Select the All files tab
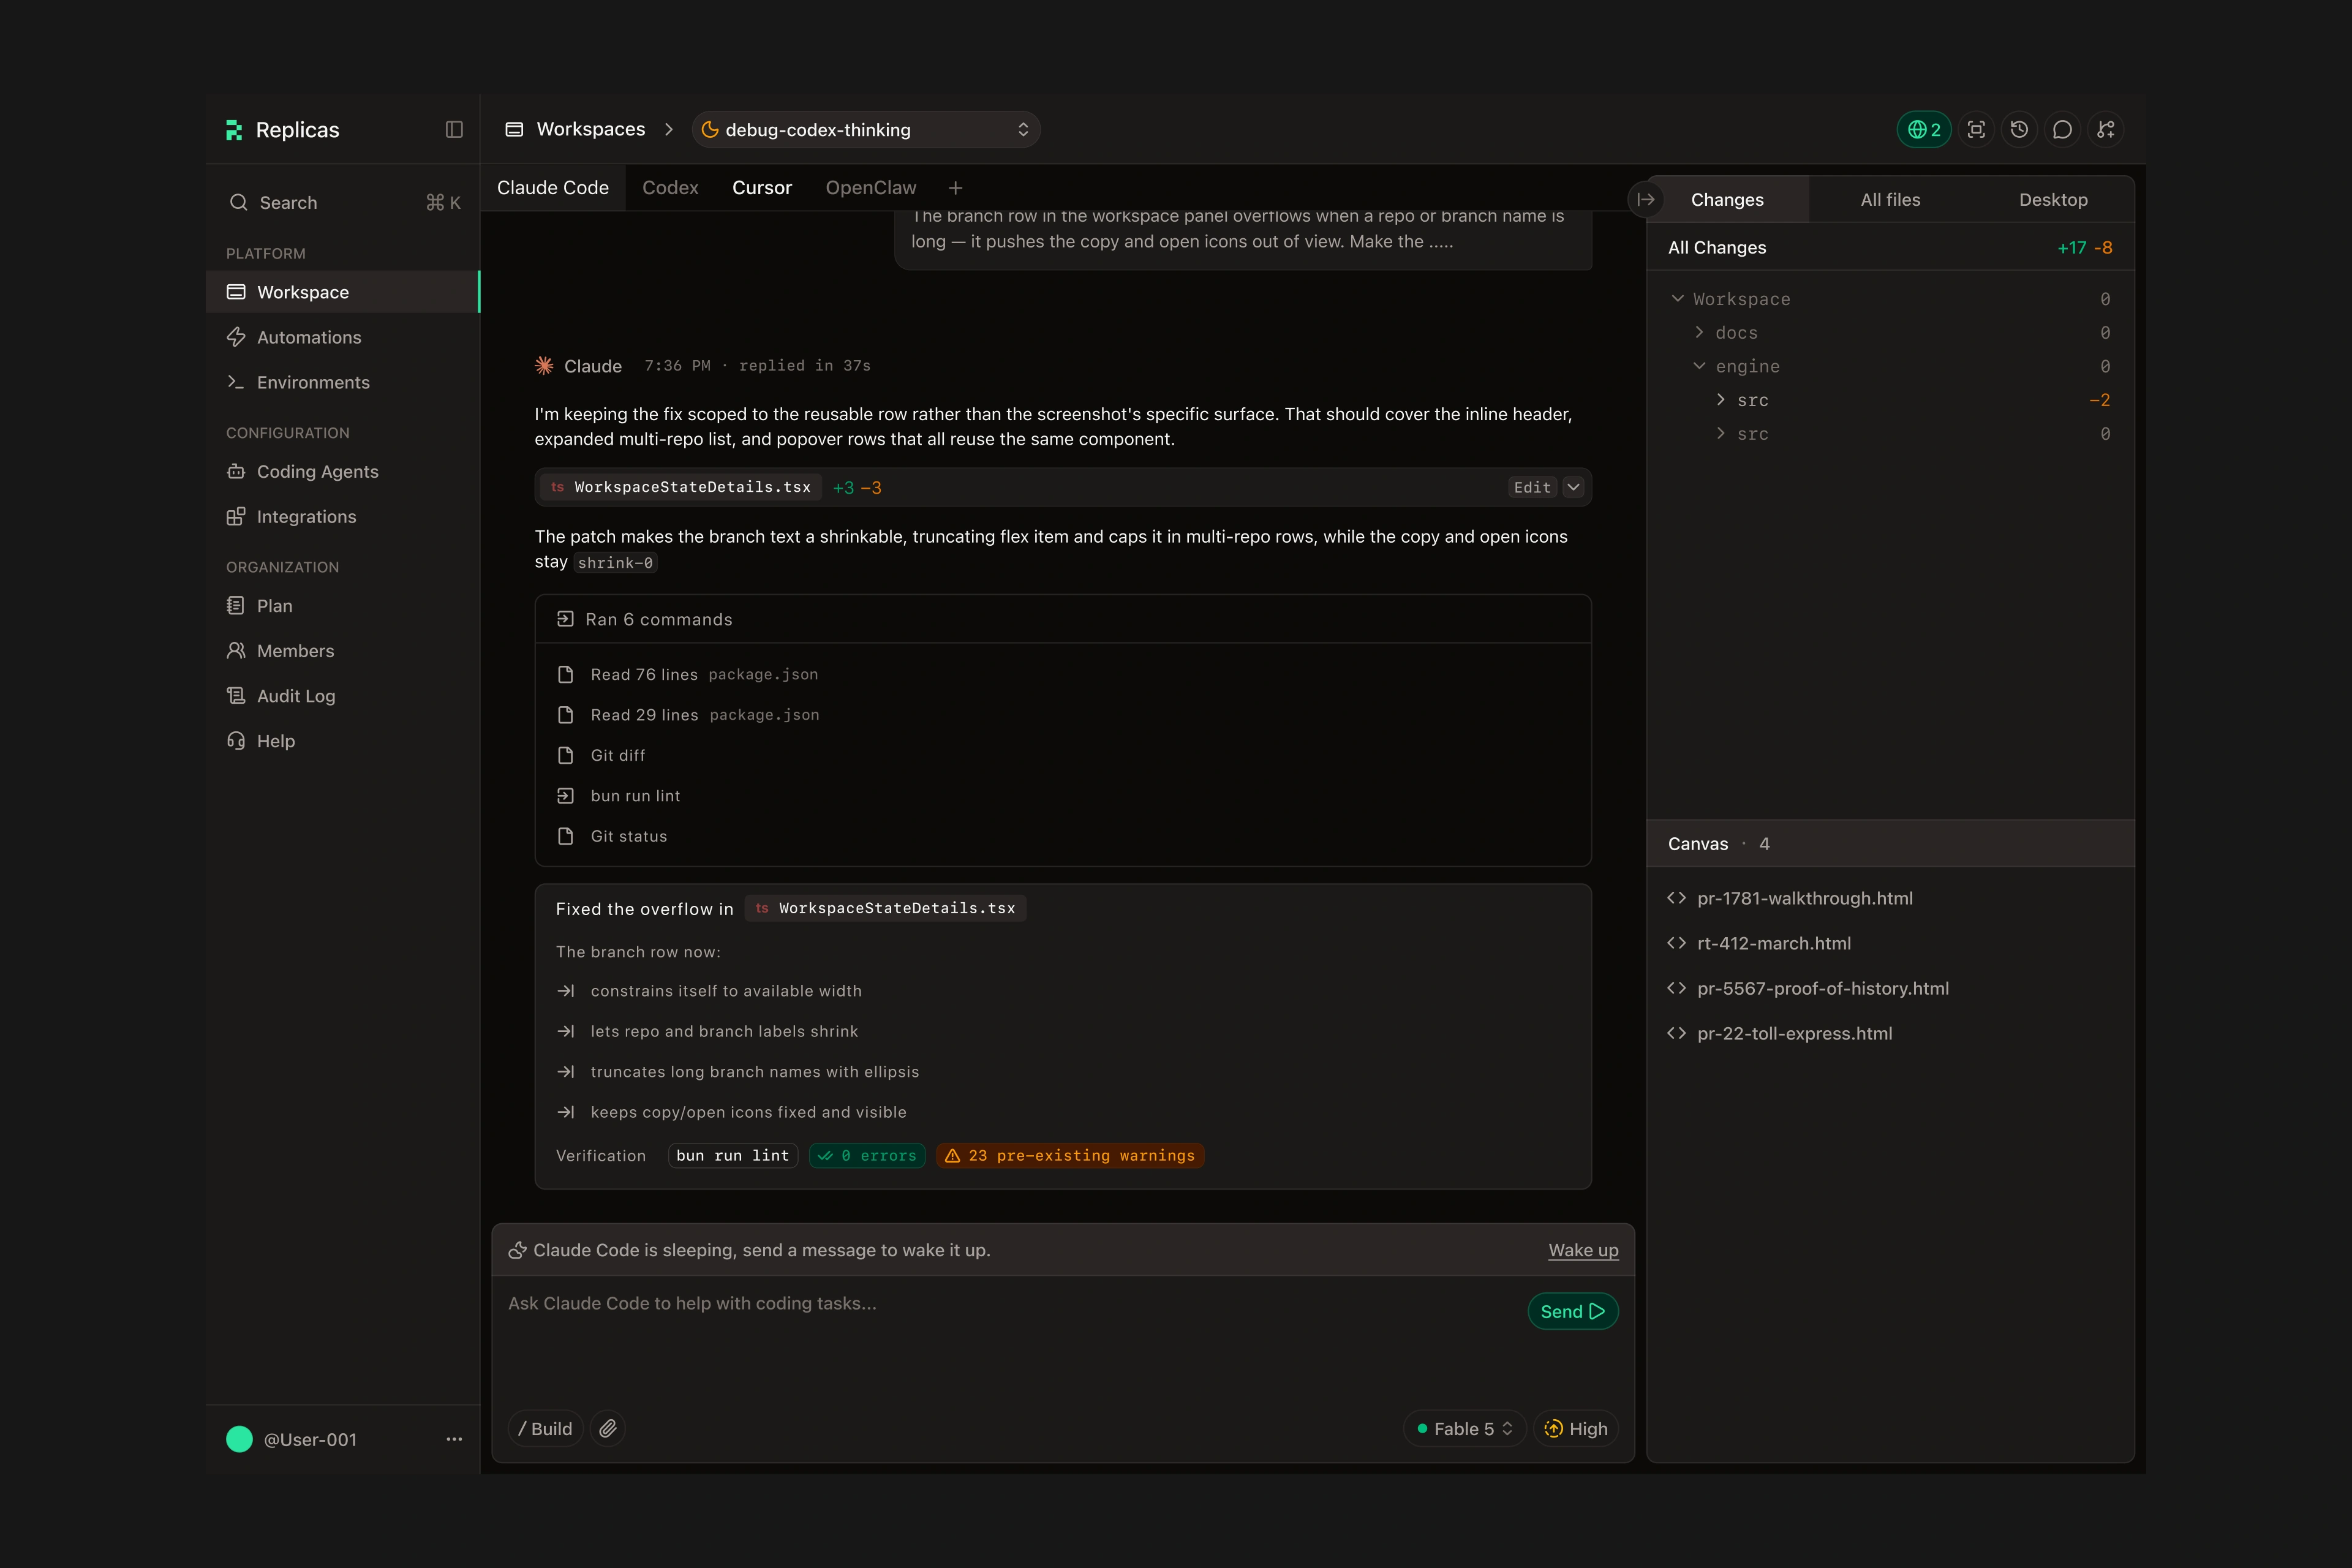2352x1568 pixels. 1890,200
